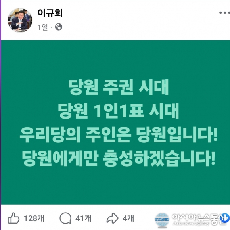Open the 41개 comments count
The height and width of the screenshot is (230, 230).
[x=83, y=218]
